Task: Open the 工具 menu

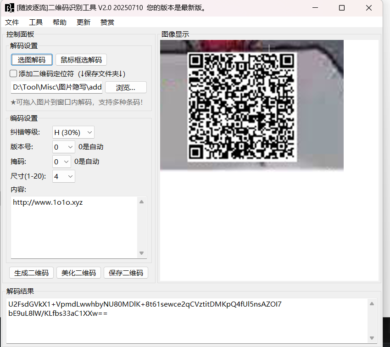Action: [x=36, y=22]
